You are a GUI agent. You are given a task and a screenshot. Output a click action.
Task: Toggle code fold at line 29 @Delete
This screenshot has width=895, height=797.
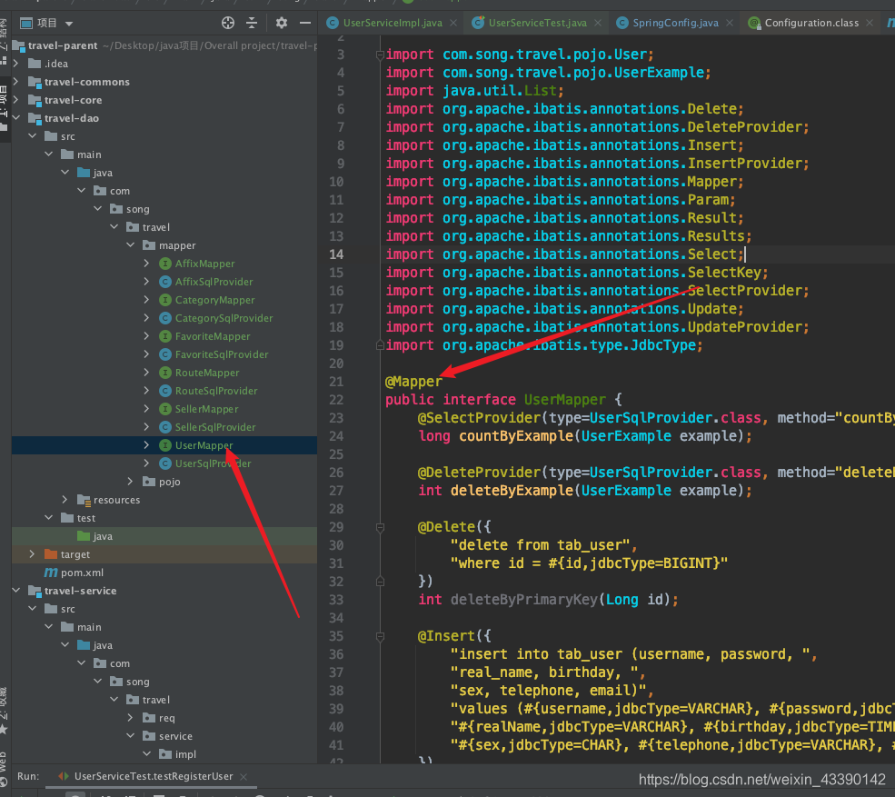click(x=380, y=527)
